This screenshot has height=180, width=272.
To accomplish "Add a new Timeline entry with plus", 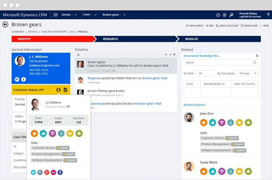I will pyautogui.click(x=166, y=55).
